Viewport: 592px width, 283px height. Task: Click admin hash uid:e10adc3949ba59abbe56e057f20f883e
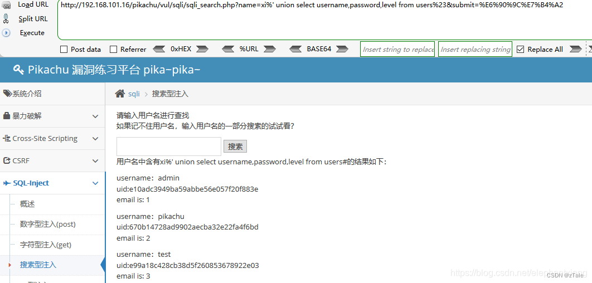click(x=187, y=189)
